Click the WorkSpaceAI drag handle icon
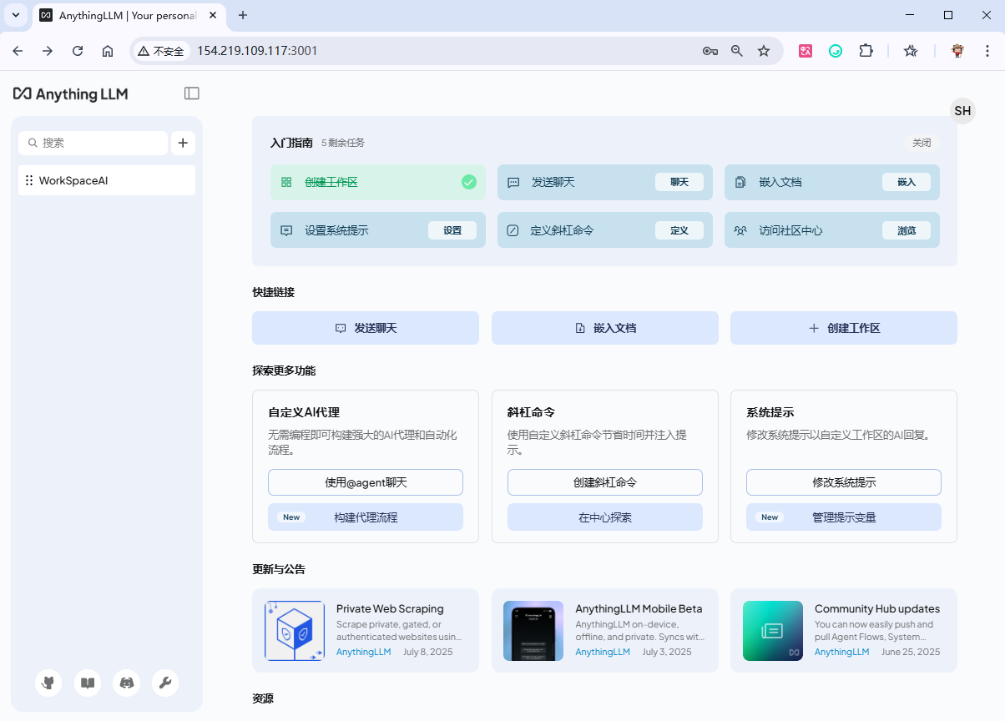 (x=29, y=180)
